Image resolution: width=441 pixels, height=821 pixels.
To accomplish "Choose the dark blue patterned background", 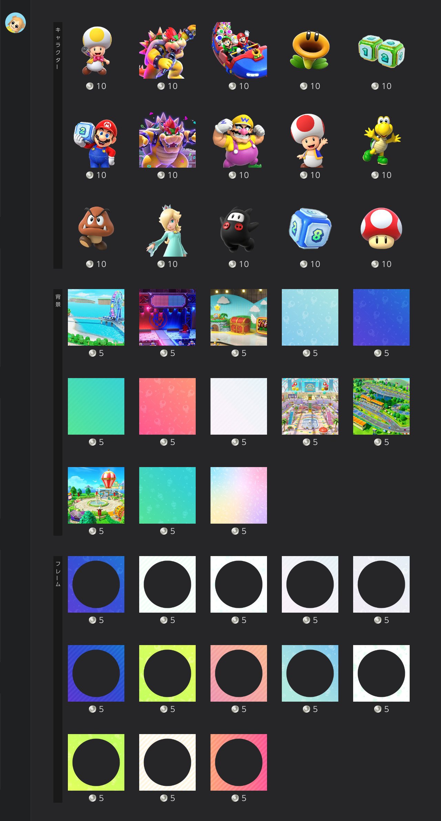I will click(381, 317).
